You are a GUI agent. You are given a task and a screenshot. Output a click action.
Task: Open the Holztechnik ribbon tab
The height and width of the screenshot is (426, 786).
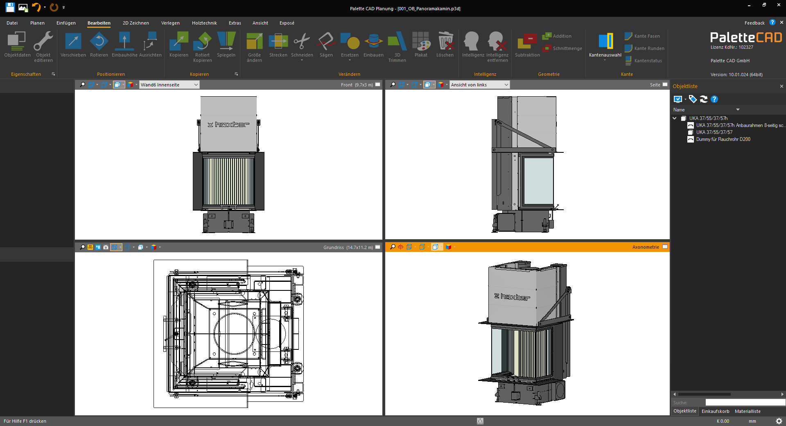204,23
